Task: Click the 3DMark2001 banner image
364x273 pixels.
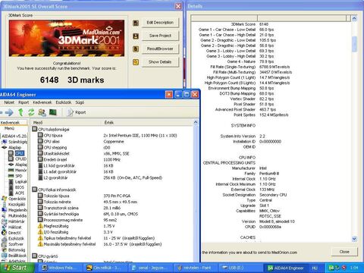Action: [x=67, y=38]
